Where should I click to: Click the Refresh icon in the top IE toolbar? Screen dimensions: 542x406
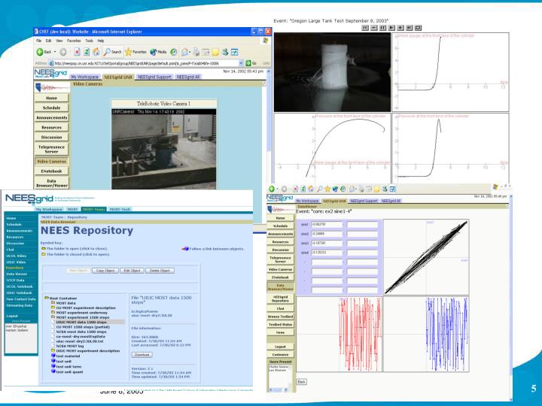[87, 52]
